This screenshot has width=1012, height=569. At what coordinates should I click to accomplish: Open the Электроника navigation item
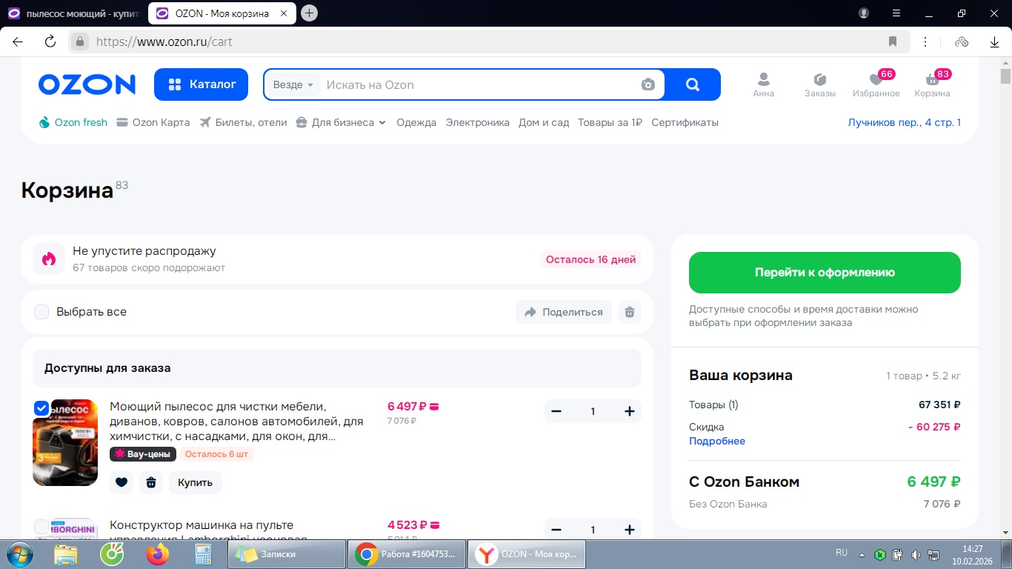[x=477, y=122]
